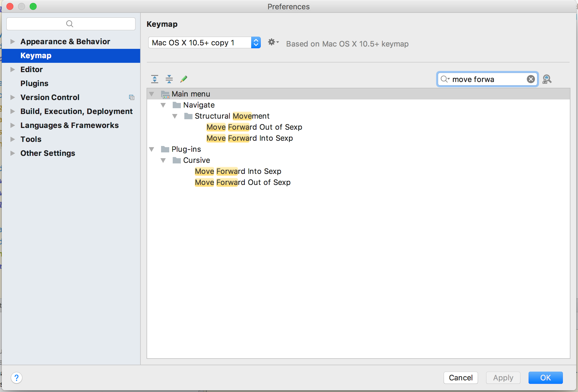This screenshot has height=392, width=578.
Task: Click the keymap version stepper arrows
Action: [x=256, y=42]
